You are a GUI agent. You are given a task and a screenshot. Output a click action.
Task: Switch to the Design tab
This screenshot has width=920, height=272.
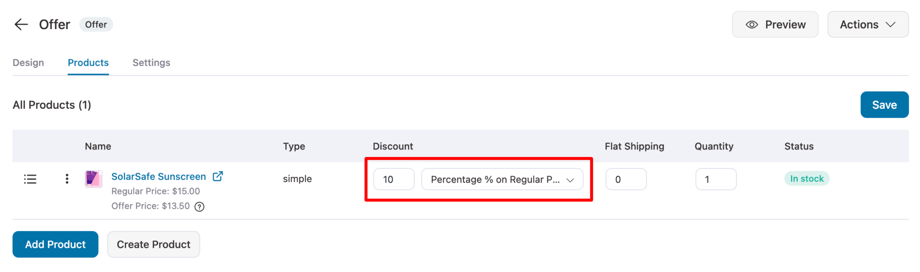[28, 62]
